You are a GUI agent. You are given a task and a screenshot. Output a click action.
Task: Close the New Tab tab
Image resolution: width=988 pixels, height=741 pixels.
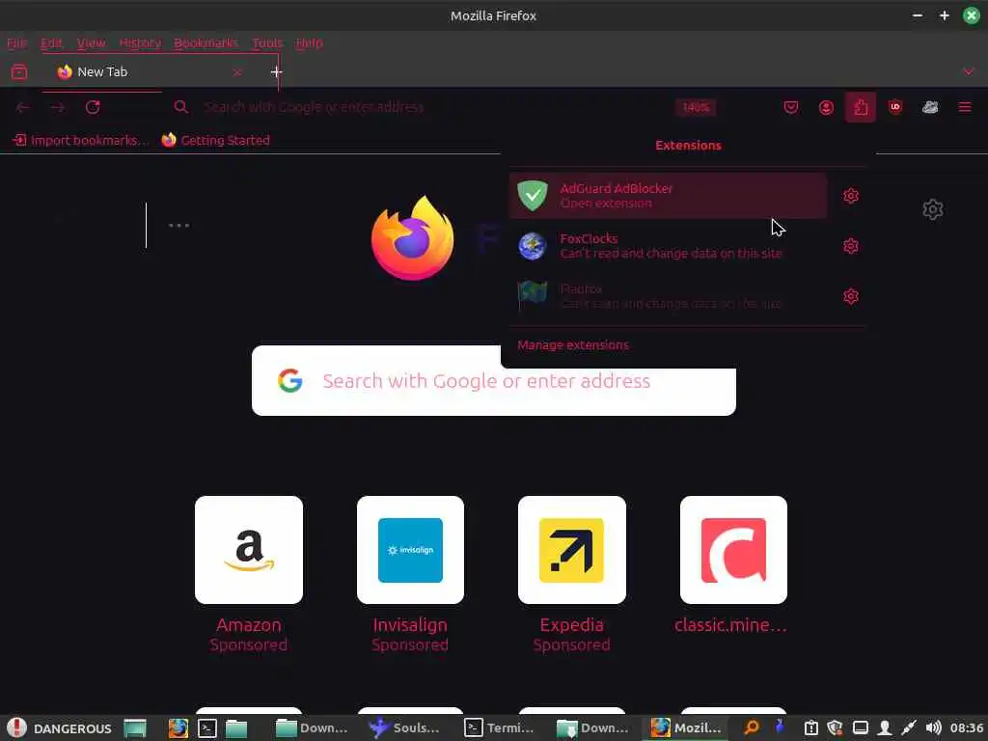click(237, 72)
